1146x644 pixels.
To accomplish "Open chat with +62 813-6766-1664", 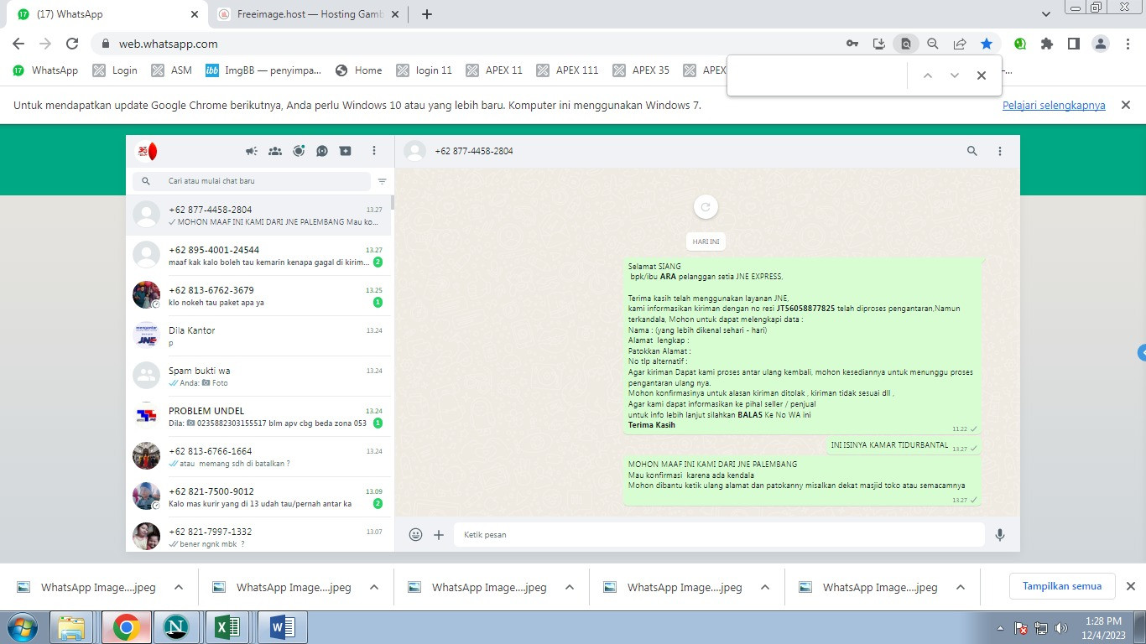I will click(260, 457).
